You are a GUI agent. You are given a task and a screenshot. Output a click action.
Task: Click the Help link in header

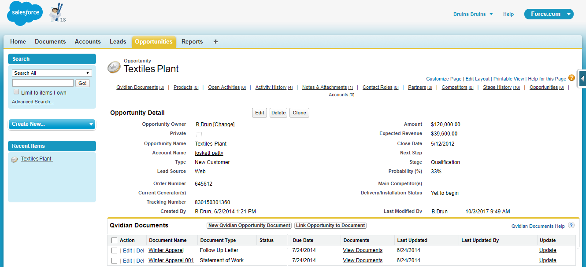click(x=508, y=14)
